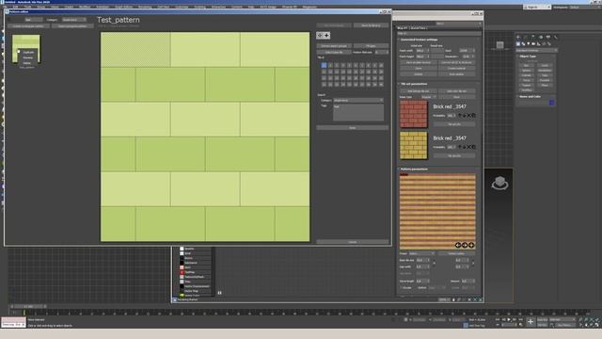This screenshot has height=339, width=602.
Task: Click the large Set Keys plus button
Action: pos(531,322)
